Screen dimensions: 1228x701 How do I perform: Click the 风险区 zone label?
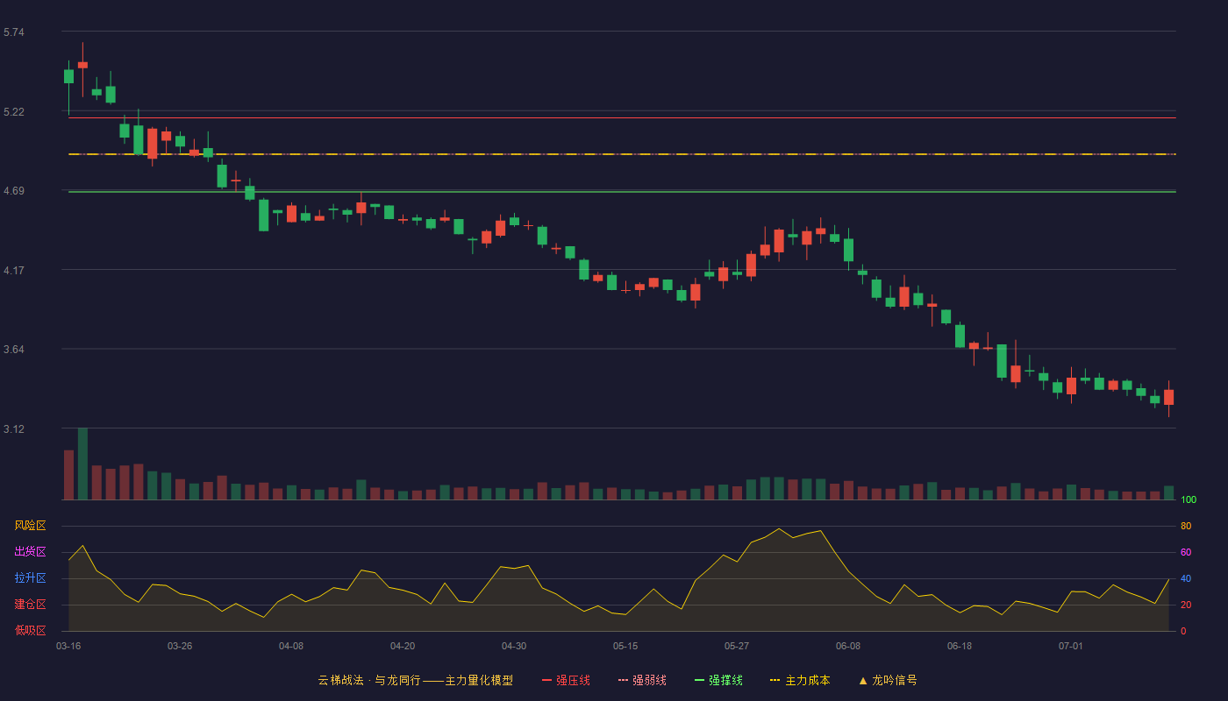click(30, 526)
